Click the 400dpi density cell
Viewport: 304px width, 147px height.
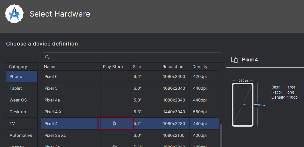(204, 135)
